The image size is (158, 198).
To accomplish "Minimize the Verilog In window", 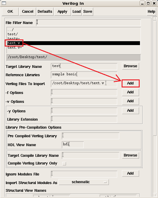I will click(x=142, y=3).
